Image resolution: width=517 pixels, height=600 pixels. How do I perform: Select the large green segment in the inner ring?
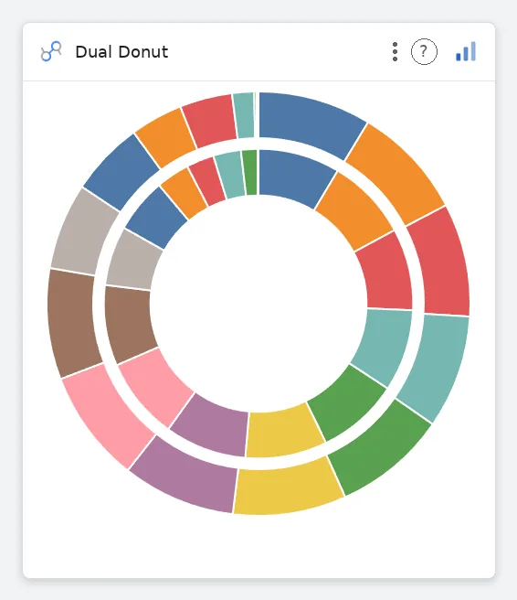click(348, 404)
